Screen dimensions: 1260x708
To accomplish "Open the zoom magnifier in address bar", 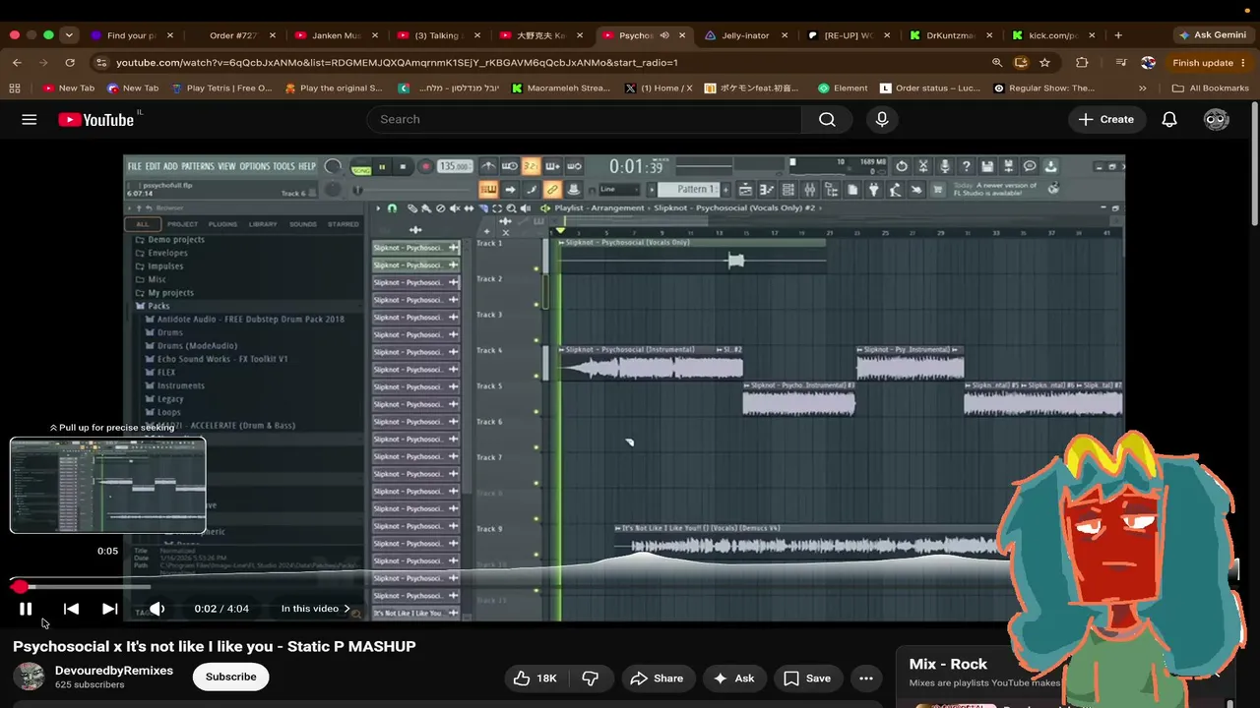I will coord(997,62).
